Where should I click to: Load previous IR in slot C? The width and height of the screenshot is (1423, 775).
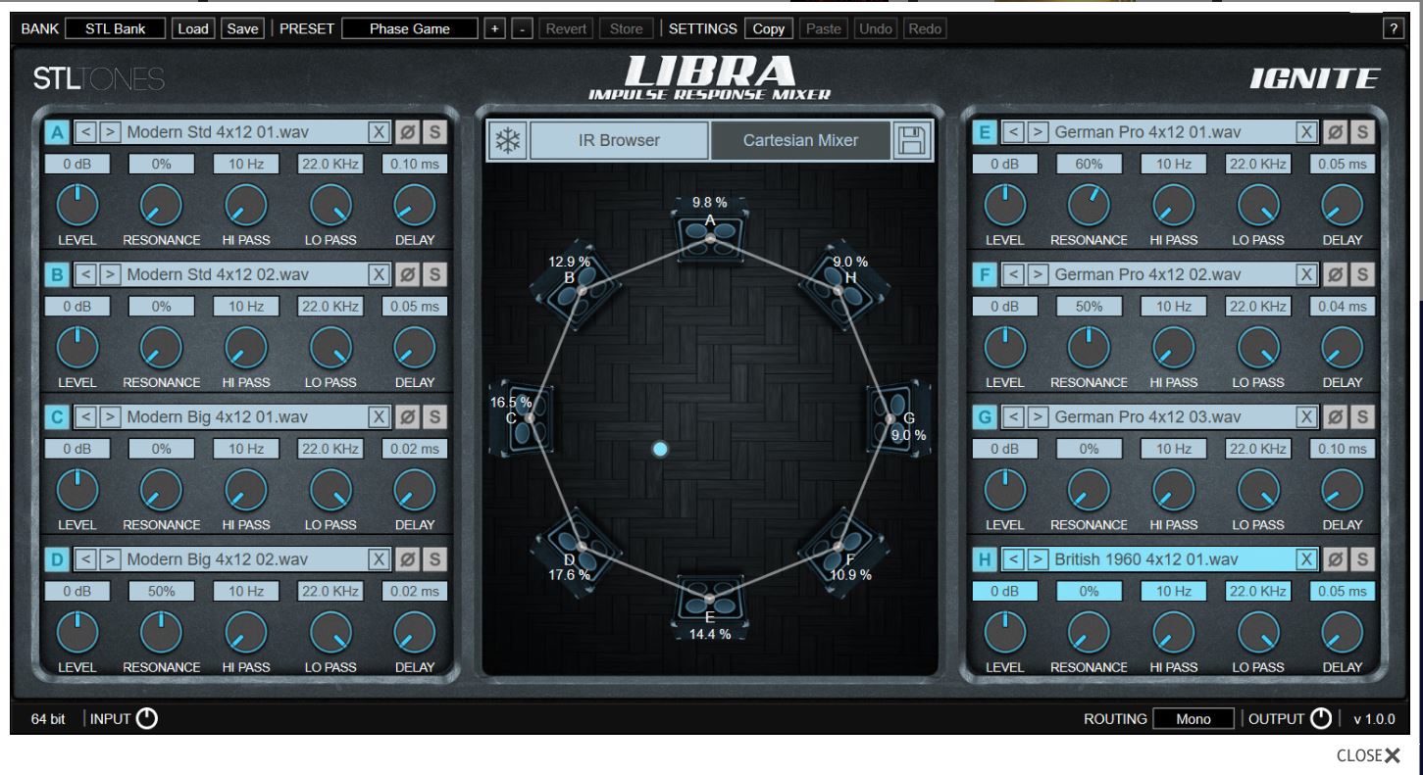coord(85,417)
